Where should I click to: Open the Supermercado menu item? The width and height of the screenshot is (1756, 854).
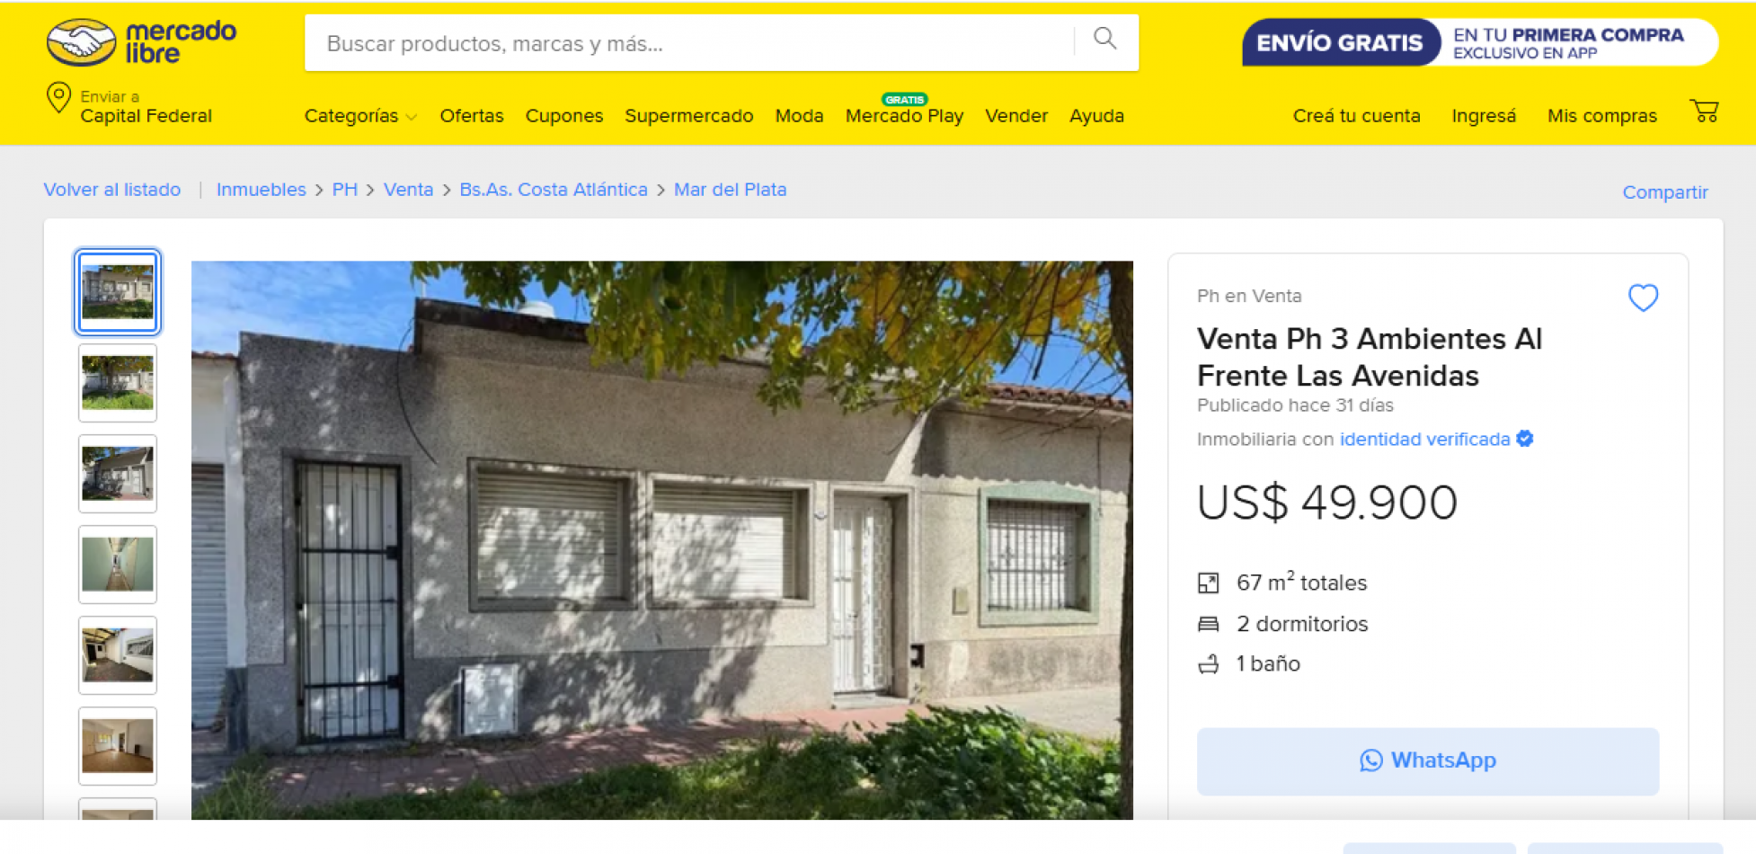pos(689,116)
